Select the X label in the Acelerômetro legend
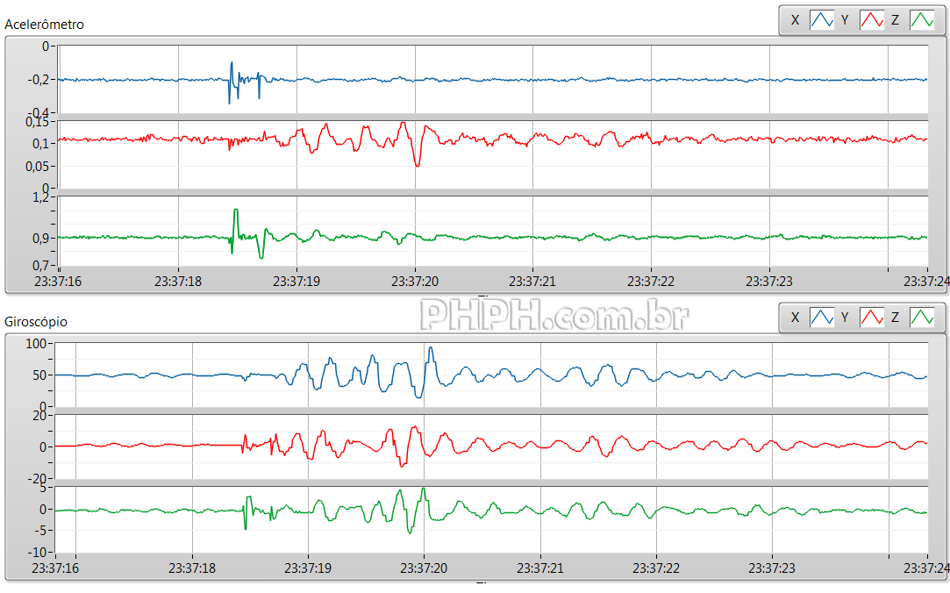The height and width of the screenshot is (593, 950). 795,19
